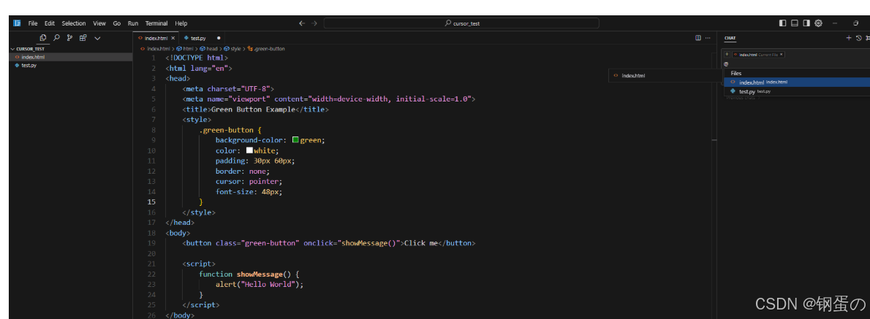Close the index.html editor tab
The image size is (870, 319).
pyautogui.click(x=173, y=38)
